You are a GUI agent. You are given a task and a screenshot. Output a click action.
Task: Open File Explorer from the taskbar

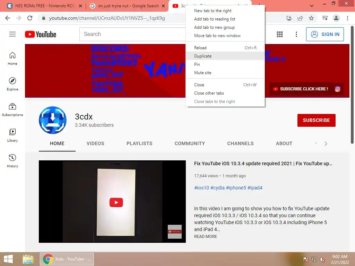(28, 259)
